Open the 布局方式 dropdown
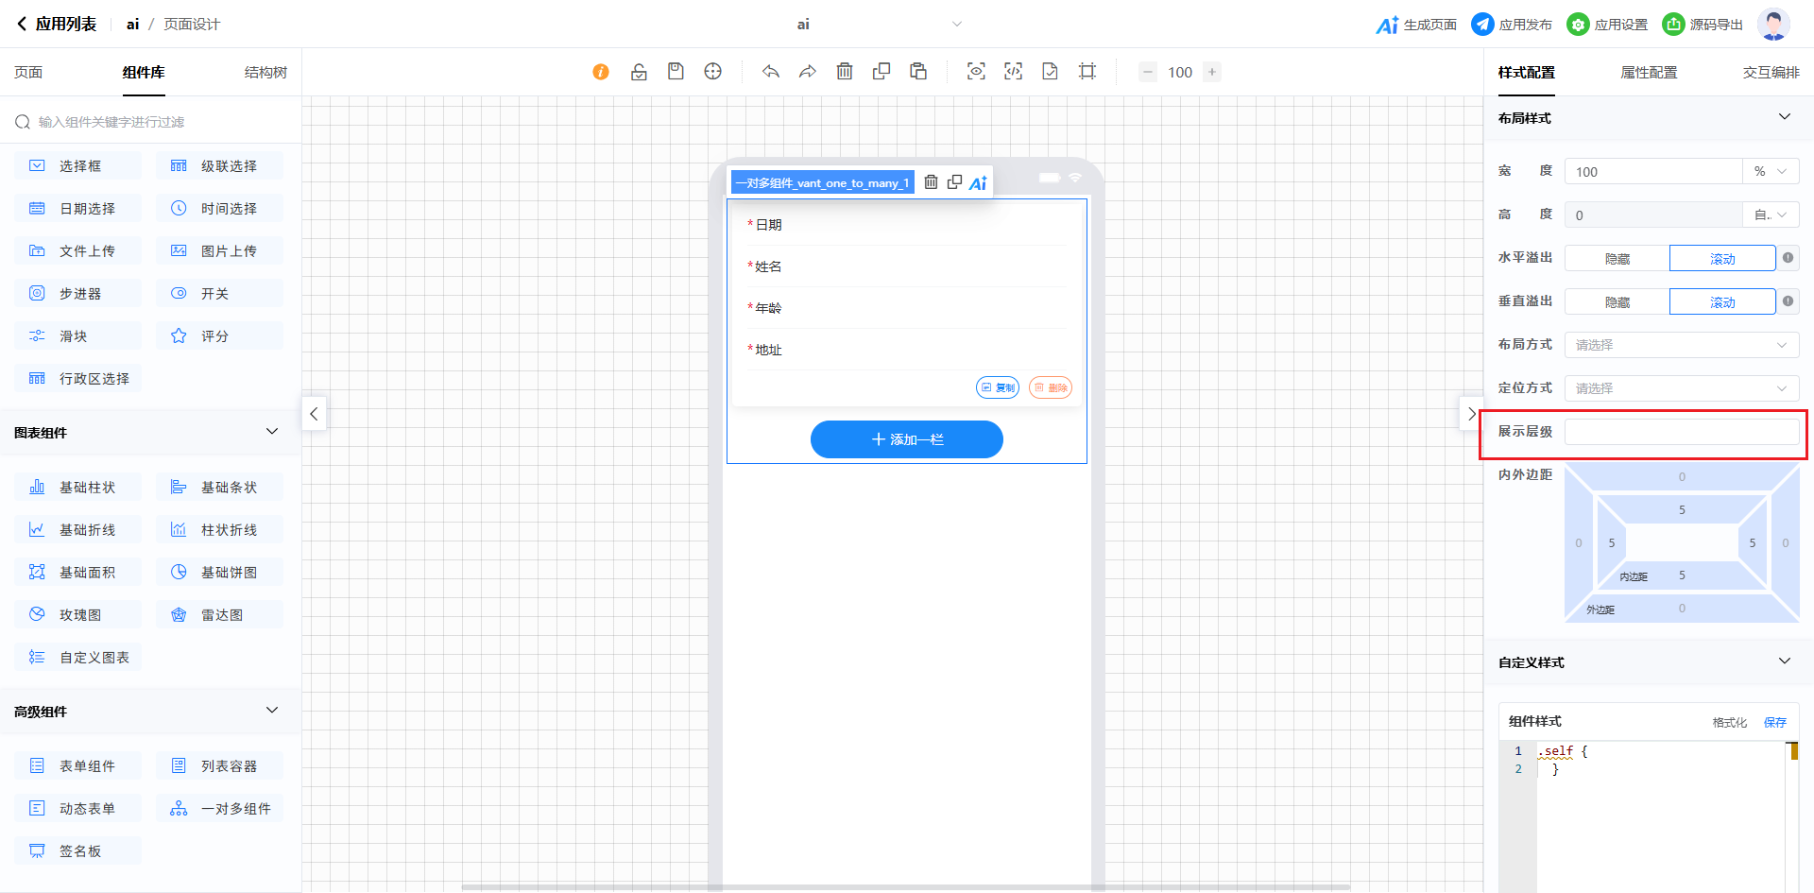 click(x=1681, y=345)
